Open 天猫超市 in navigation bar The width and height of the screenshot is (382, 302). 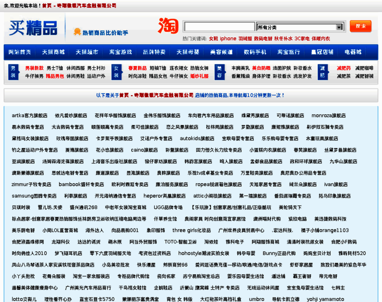pyautogui.click(x=87, y=52)
